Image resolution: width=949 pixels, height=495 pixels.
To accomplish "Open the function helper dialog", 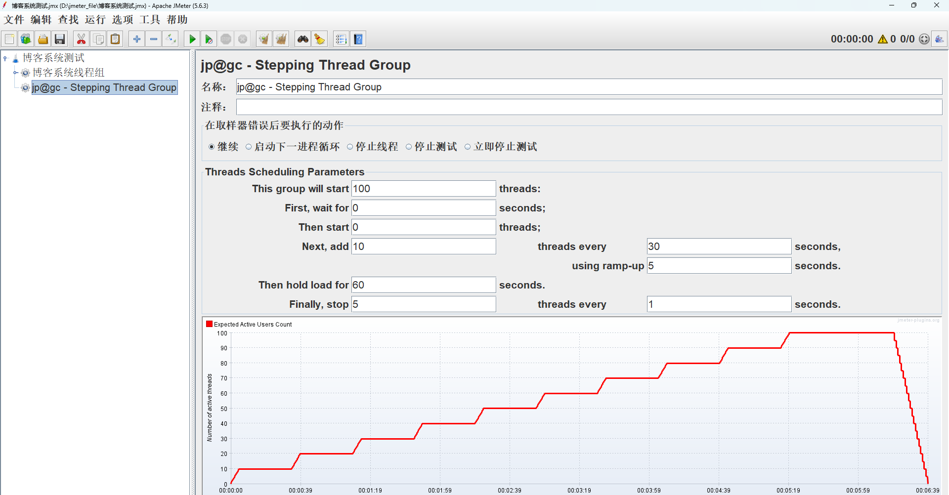I will click(341, 39).
